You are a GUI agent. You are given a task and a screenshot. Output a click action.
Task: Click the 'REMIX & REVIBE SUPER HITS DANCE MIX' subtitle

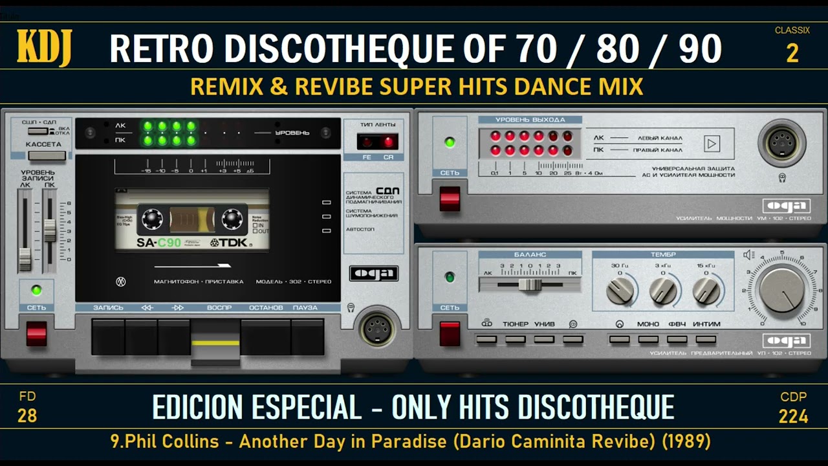tap(417, 87)
